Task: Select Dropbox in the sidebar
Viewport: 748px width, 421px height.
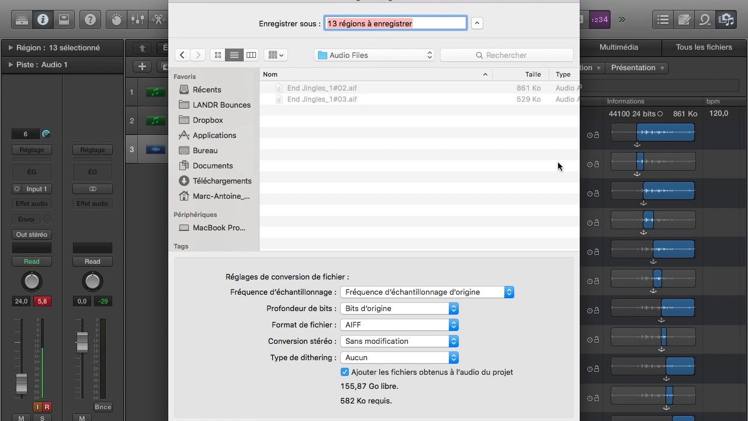Action: pyautogui.click(x=208, y=120)
